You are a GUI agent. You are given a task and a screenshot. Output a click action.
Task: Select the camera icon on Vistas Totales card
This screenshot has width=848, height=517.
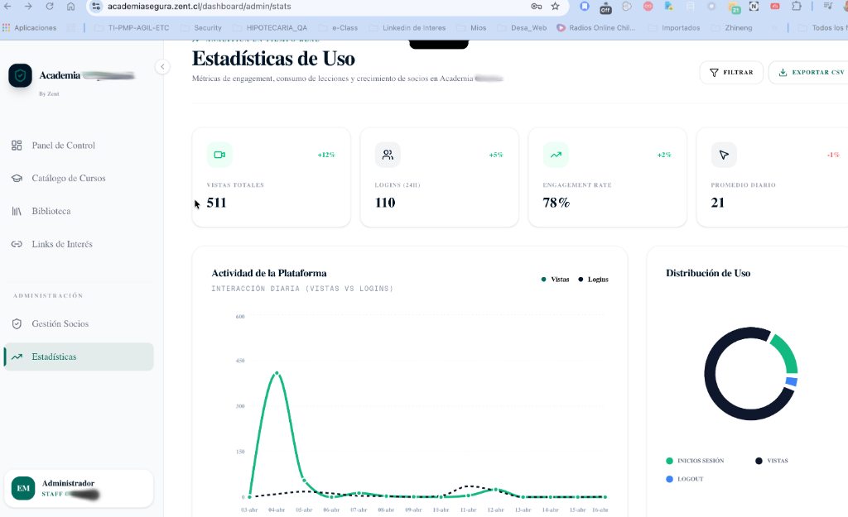(x=219, y=155)
